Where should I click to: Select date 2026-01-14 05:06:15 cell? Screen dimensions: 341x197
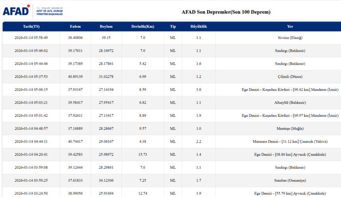point(31,90)
